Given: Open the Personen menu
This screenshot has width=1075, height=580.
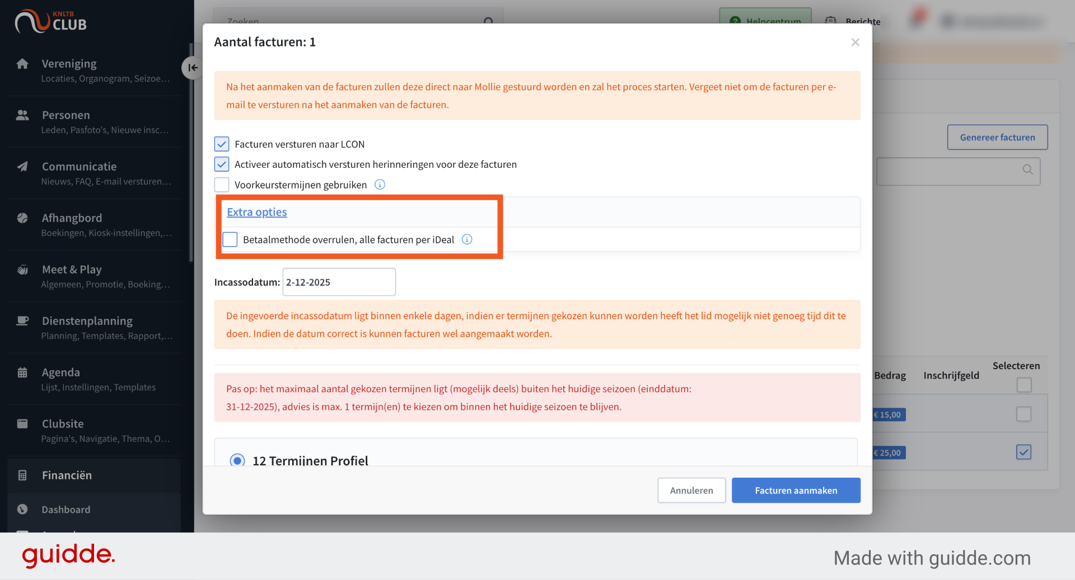Looking at the screenshot, I should pos(94,121).
